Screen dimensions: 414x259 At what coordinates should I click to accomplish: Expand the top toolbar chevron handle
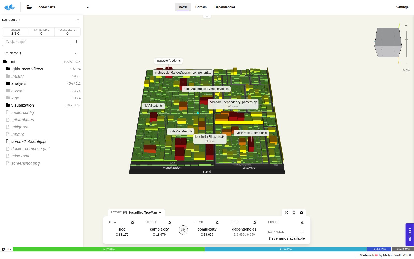point(207,16)
